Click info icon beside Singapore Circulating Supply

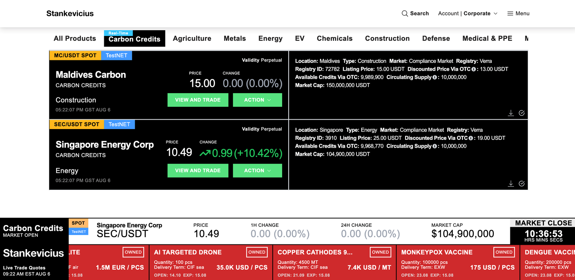pyautogui.click(x=435, y=146)
